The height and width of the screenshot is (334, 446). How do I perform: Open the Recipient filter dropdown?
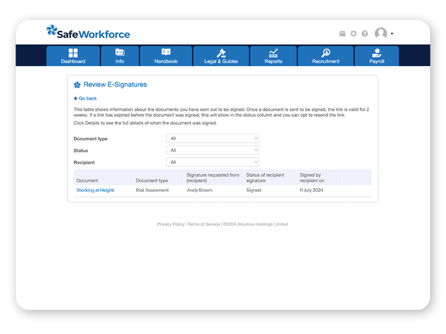pos(212,162)
